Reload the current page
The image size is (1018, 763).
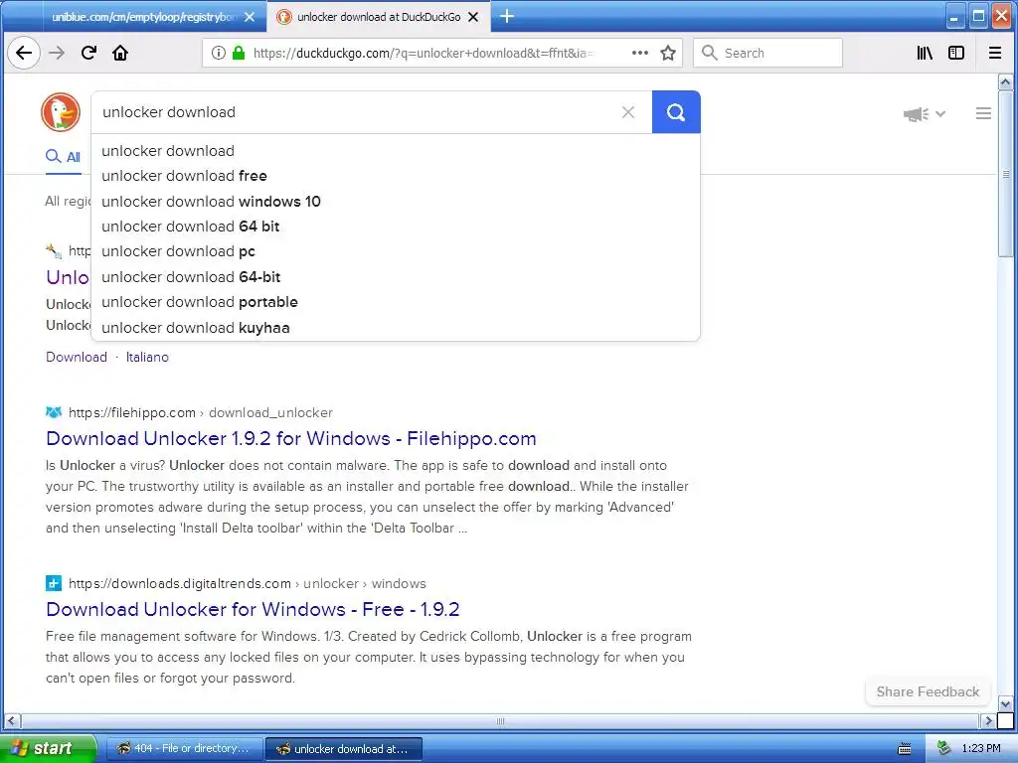(88, 53)
